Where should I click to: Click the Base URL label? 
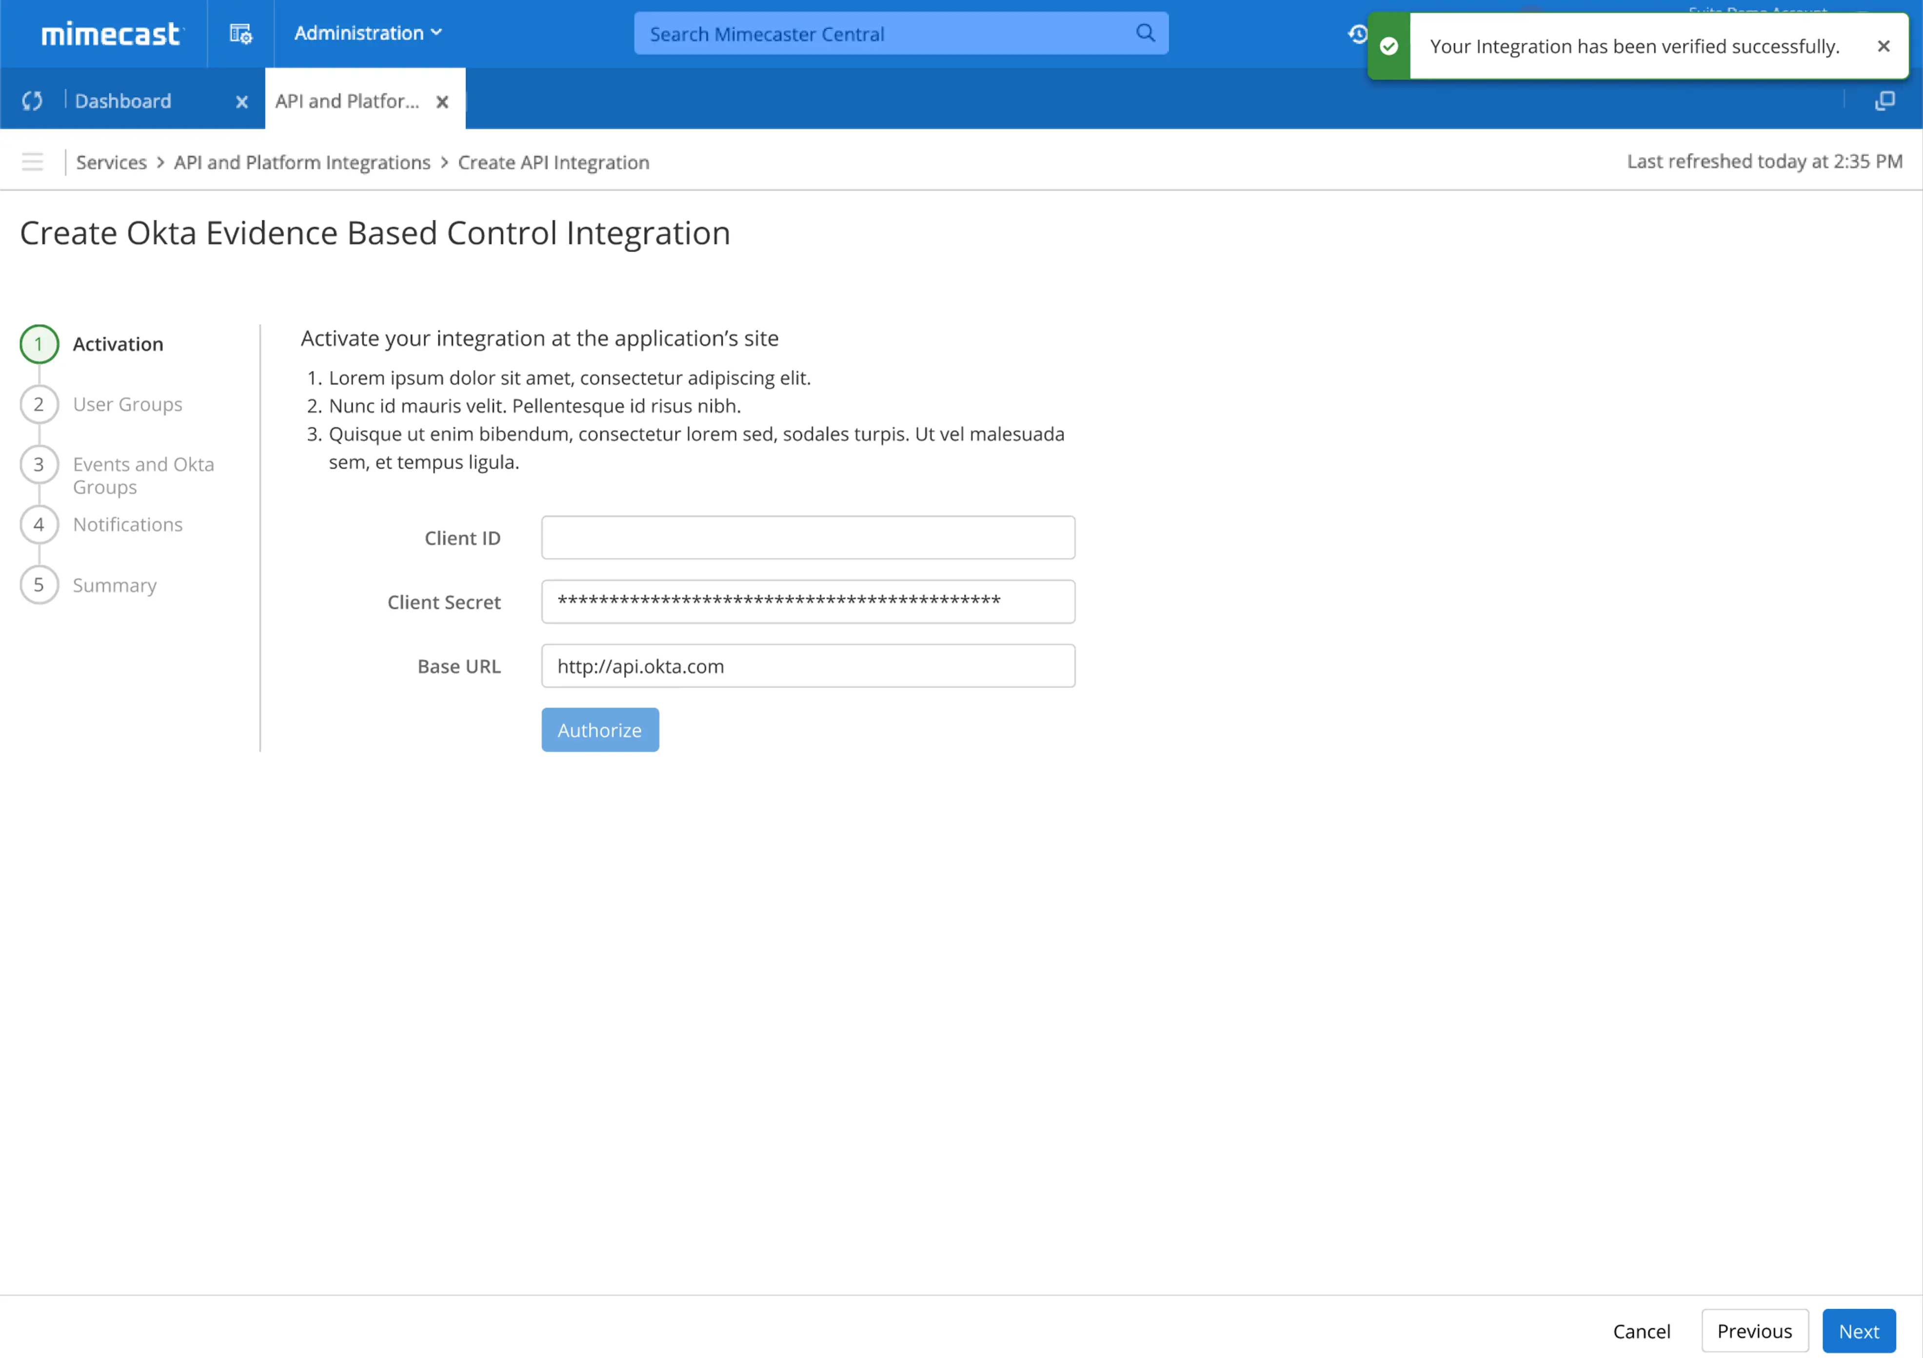click(459, 667)
